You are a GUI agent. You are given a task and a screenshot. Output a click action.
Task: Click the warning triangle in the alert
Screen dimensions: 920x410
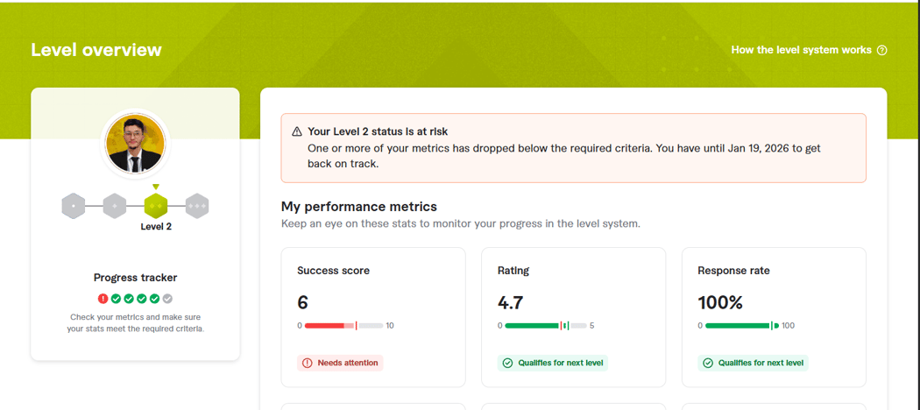(297, 131)
